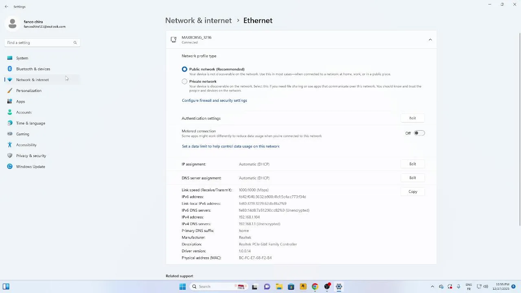Open Rockstar Games Launcher on taskbar
Viewport: 521px width, 293px height.
point(303,286)
